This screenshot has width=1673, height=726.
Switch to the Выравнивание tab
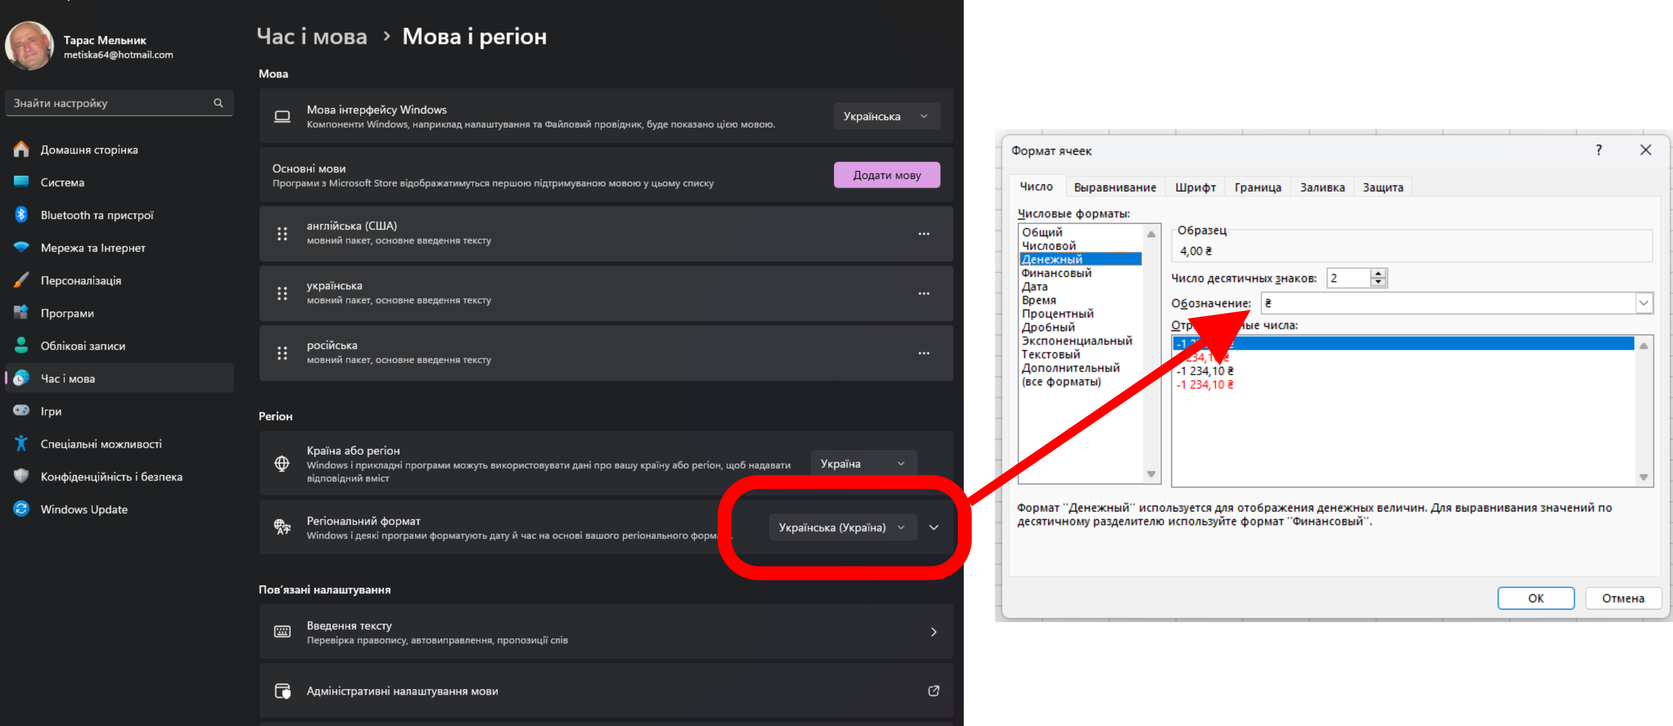1114,187
